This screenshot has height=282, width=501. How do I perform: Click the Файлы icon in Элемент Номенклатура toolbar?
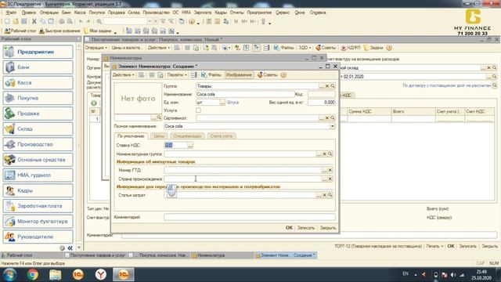point(211,75)
